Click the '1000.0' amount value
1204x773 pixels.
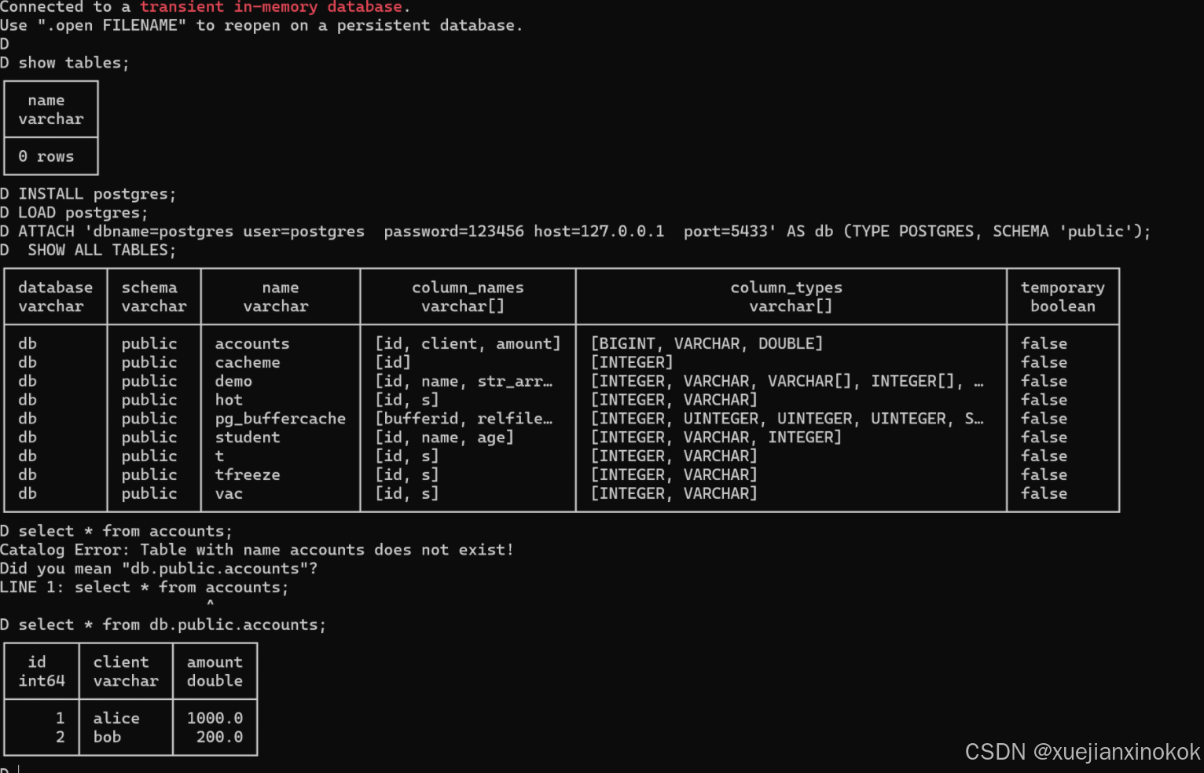(215, 719)
